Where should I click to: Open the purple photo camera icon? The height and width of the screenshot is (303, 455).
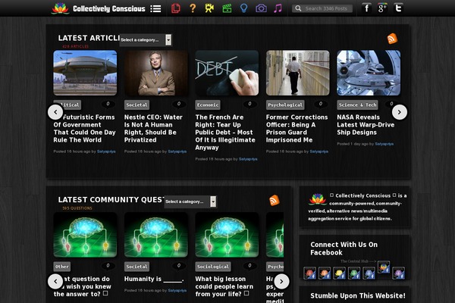click(261, 8)
